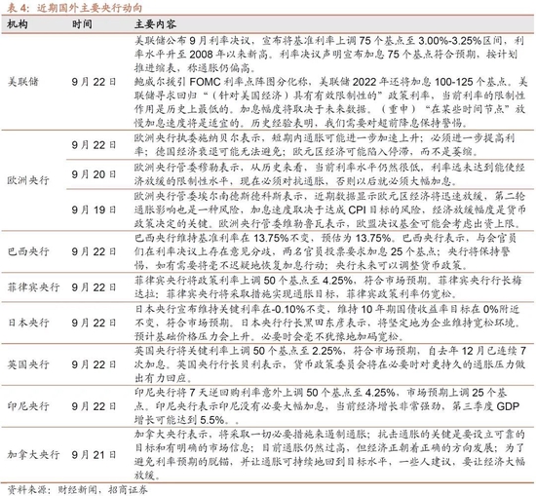Viewport: 536px width, 496px height.
Task: Click the line starting '鲍威尔援引 FOMC 利率点阵图'
Action: tap(331, 82)
